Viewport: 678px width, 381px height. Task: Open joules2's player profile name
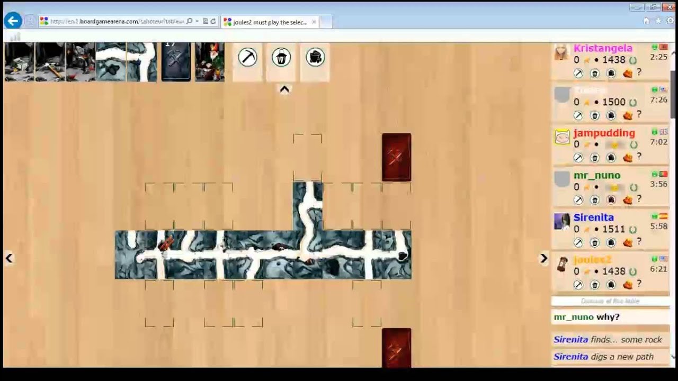[x=593, y=260]
